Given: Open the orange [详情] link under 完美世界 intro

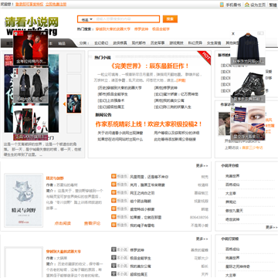Looking at the screenshot, I should click(181, 80).
